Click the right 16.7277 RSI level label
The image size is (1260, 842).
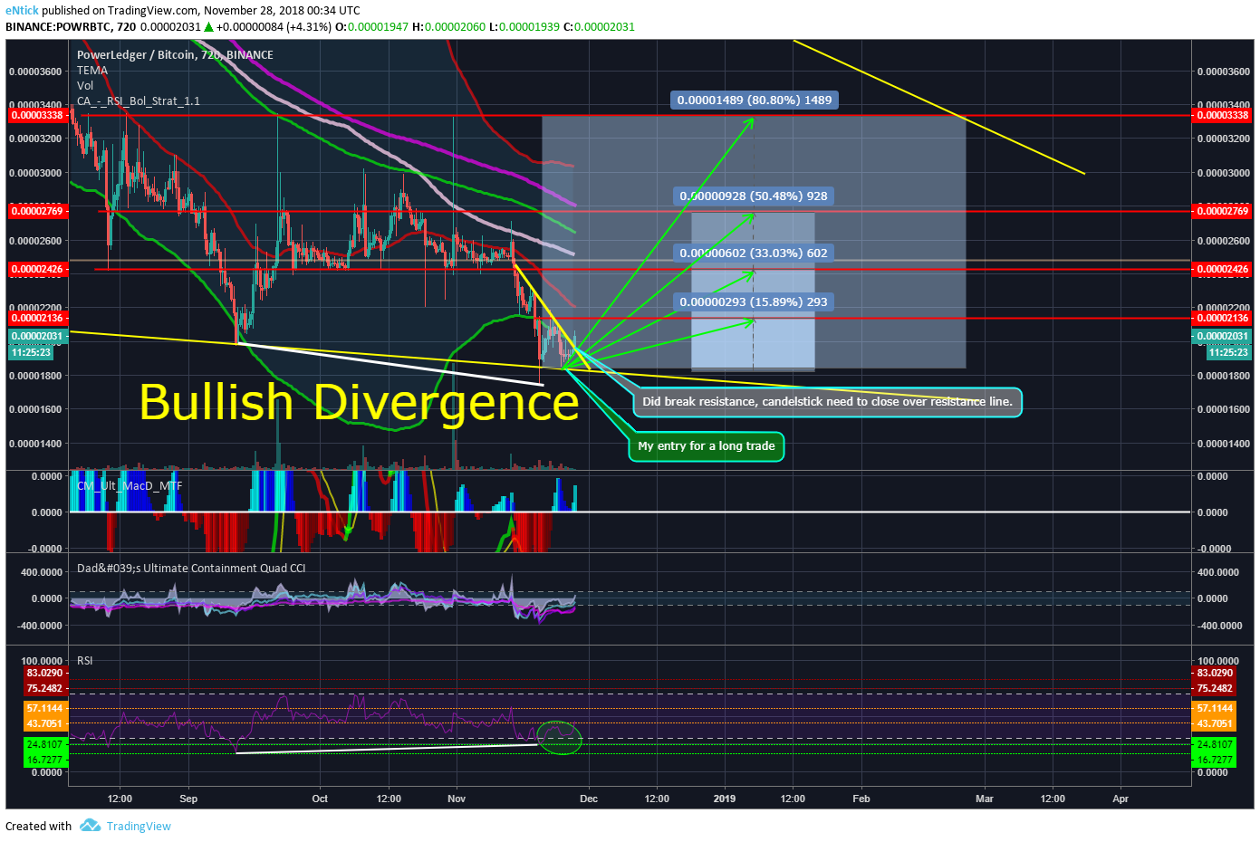tap(1214, 760)
